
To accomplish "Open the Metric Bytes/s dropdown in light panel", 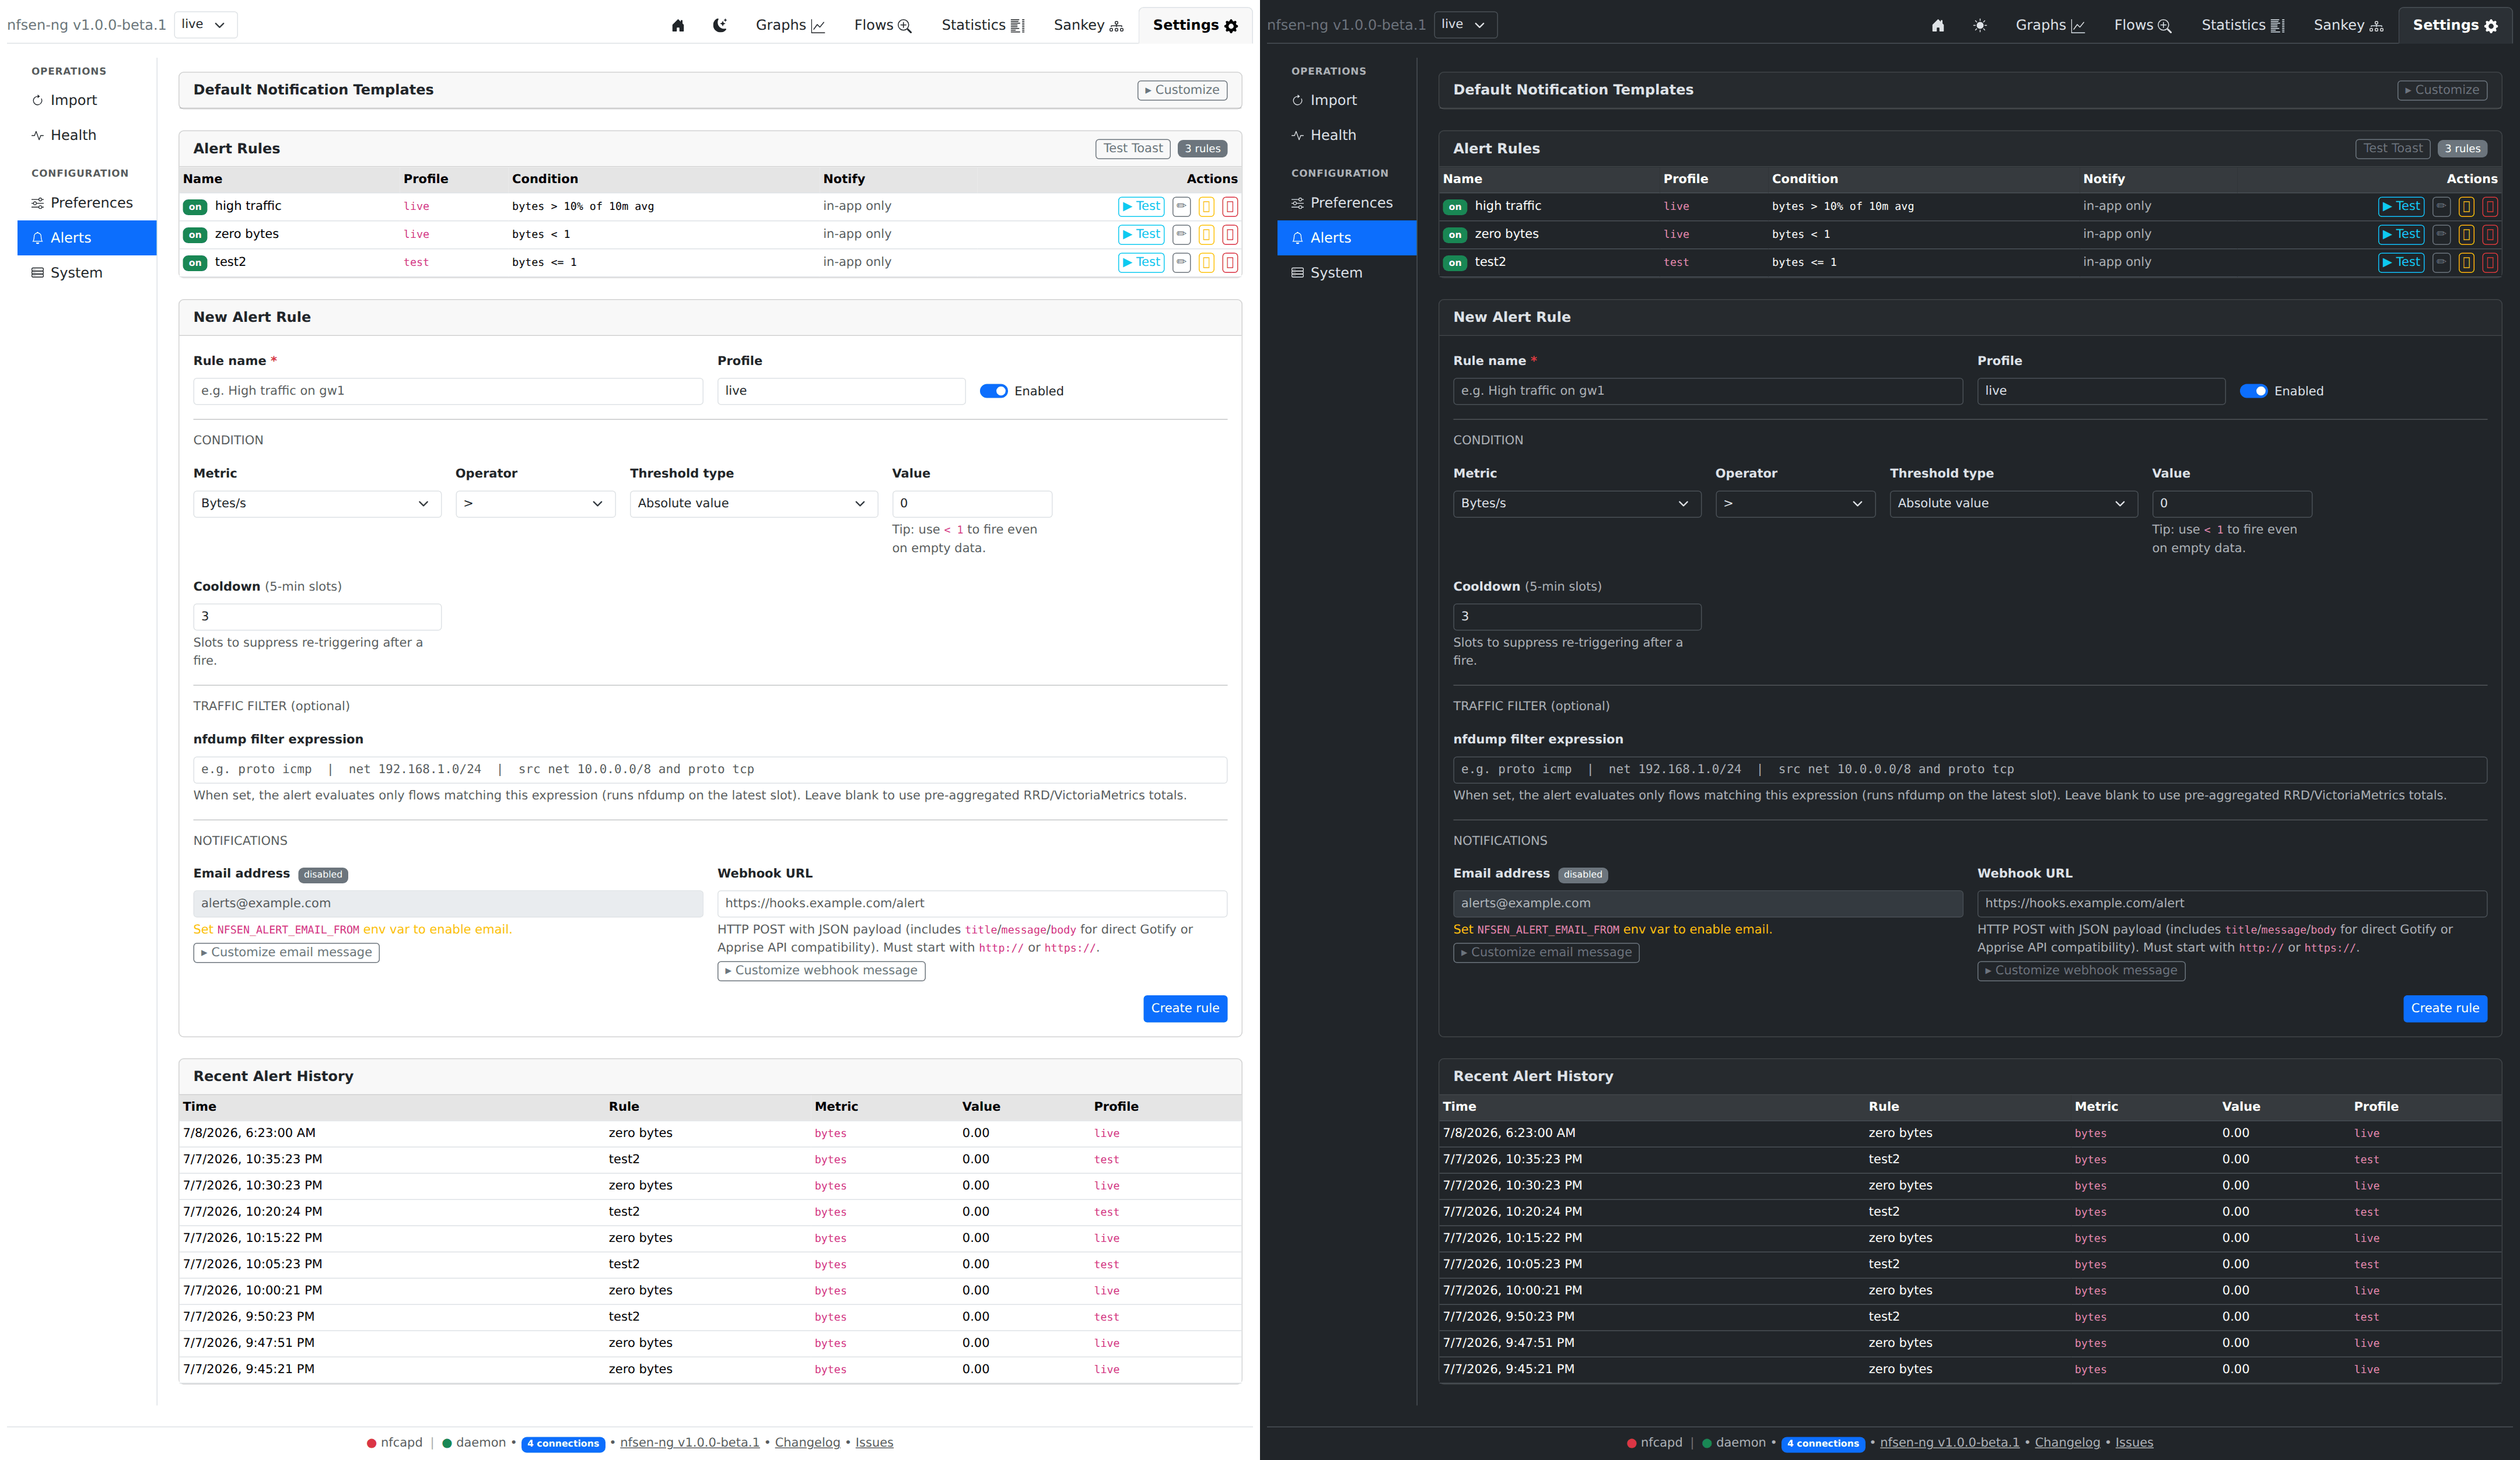I will click(x=317, y=504).
